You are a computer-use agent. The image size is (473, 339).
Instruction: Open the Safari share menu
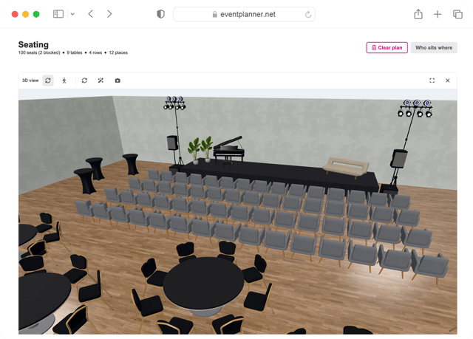pyautogui.click(x=418, y=14)
